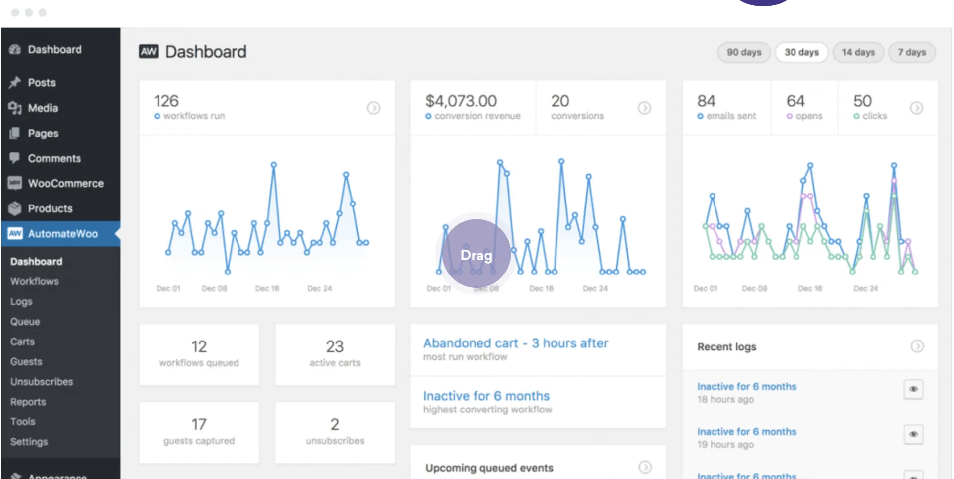Click the WooCommerce logo icon
Viewport: 954px width, 479px height.
point(15,183)
